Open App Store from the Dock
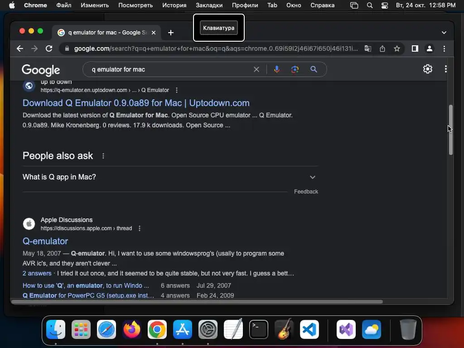The image size is (464, 348). tap(183, 329)
